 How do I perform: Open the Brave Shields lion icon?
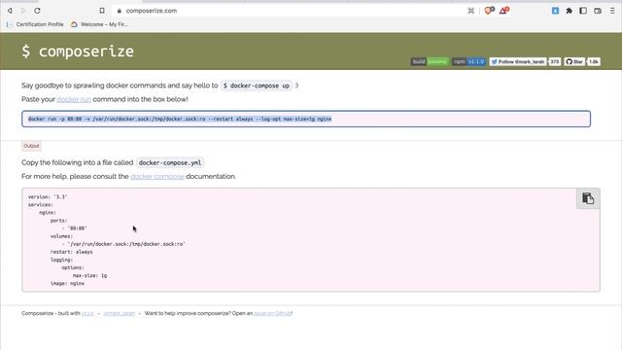(489, 11)
